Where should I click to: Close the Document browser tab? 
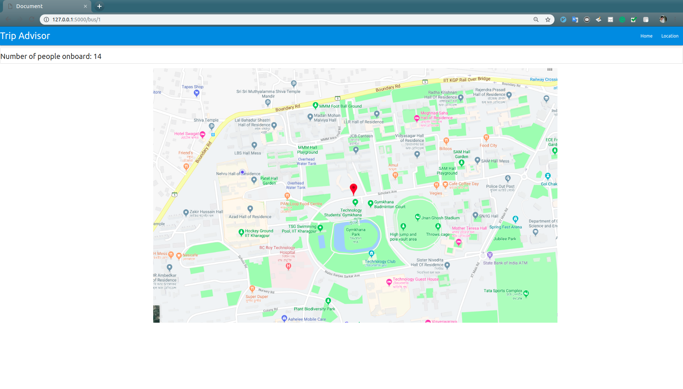click(x=85, y=6)
